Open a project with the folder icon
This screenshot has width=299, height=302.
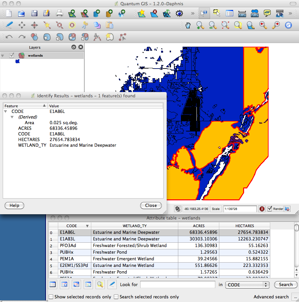pyautogui.click(x=21, y=14)
